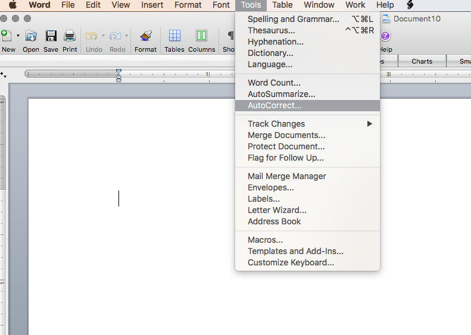Click the tab selector at ruler's left end

click(x=4, y=74)
